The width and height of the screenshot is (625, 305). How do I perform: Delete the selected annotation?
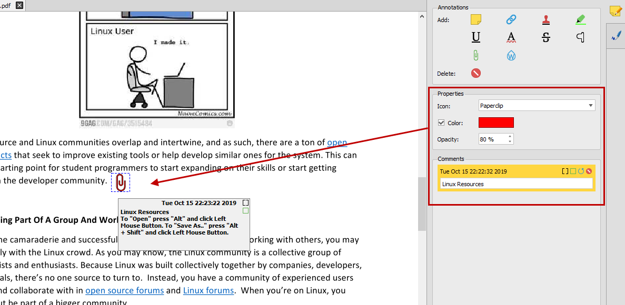click(475, 73)
